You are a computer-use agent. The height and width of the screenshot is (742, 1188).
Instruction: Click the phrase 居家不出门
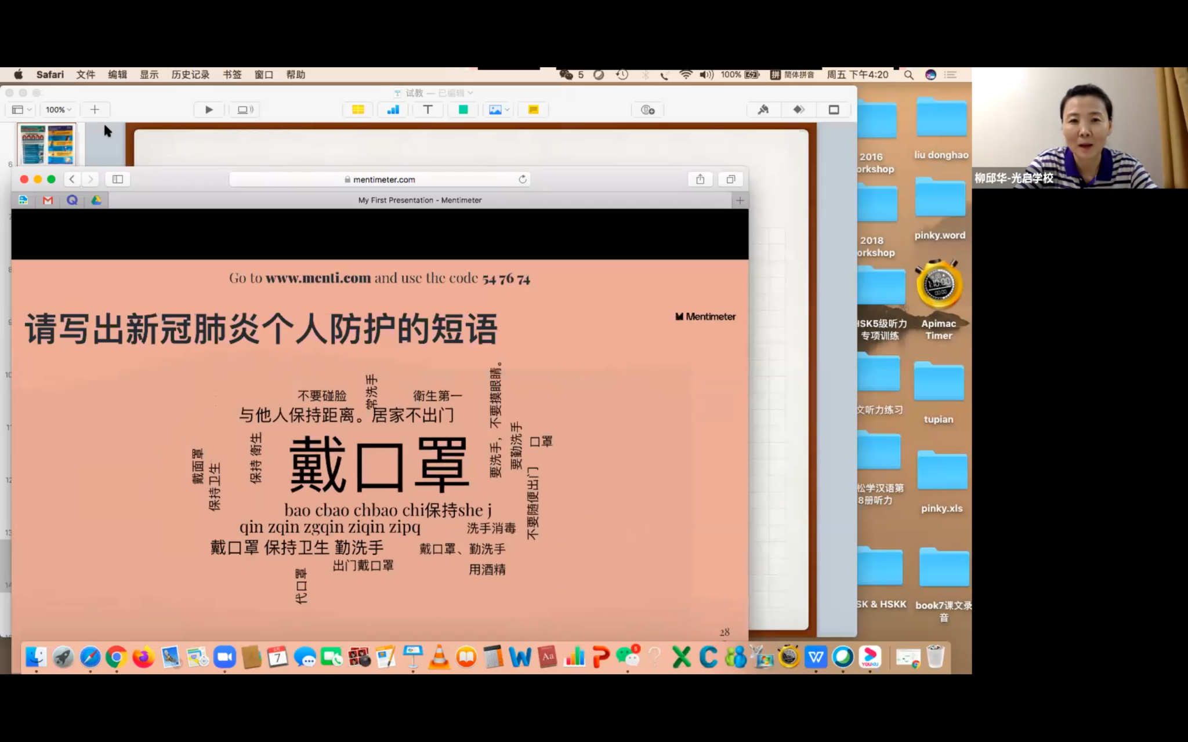point(413,415)
